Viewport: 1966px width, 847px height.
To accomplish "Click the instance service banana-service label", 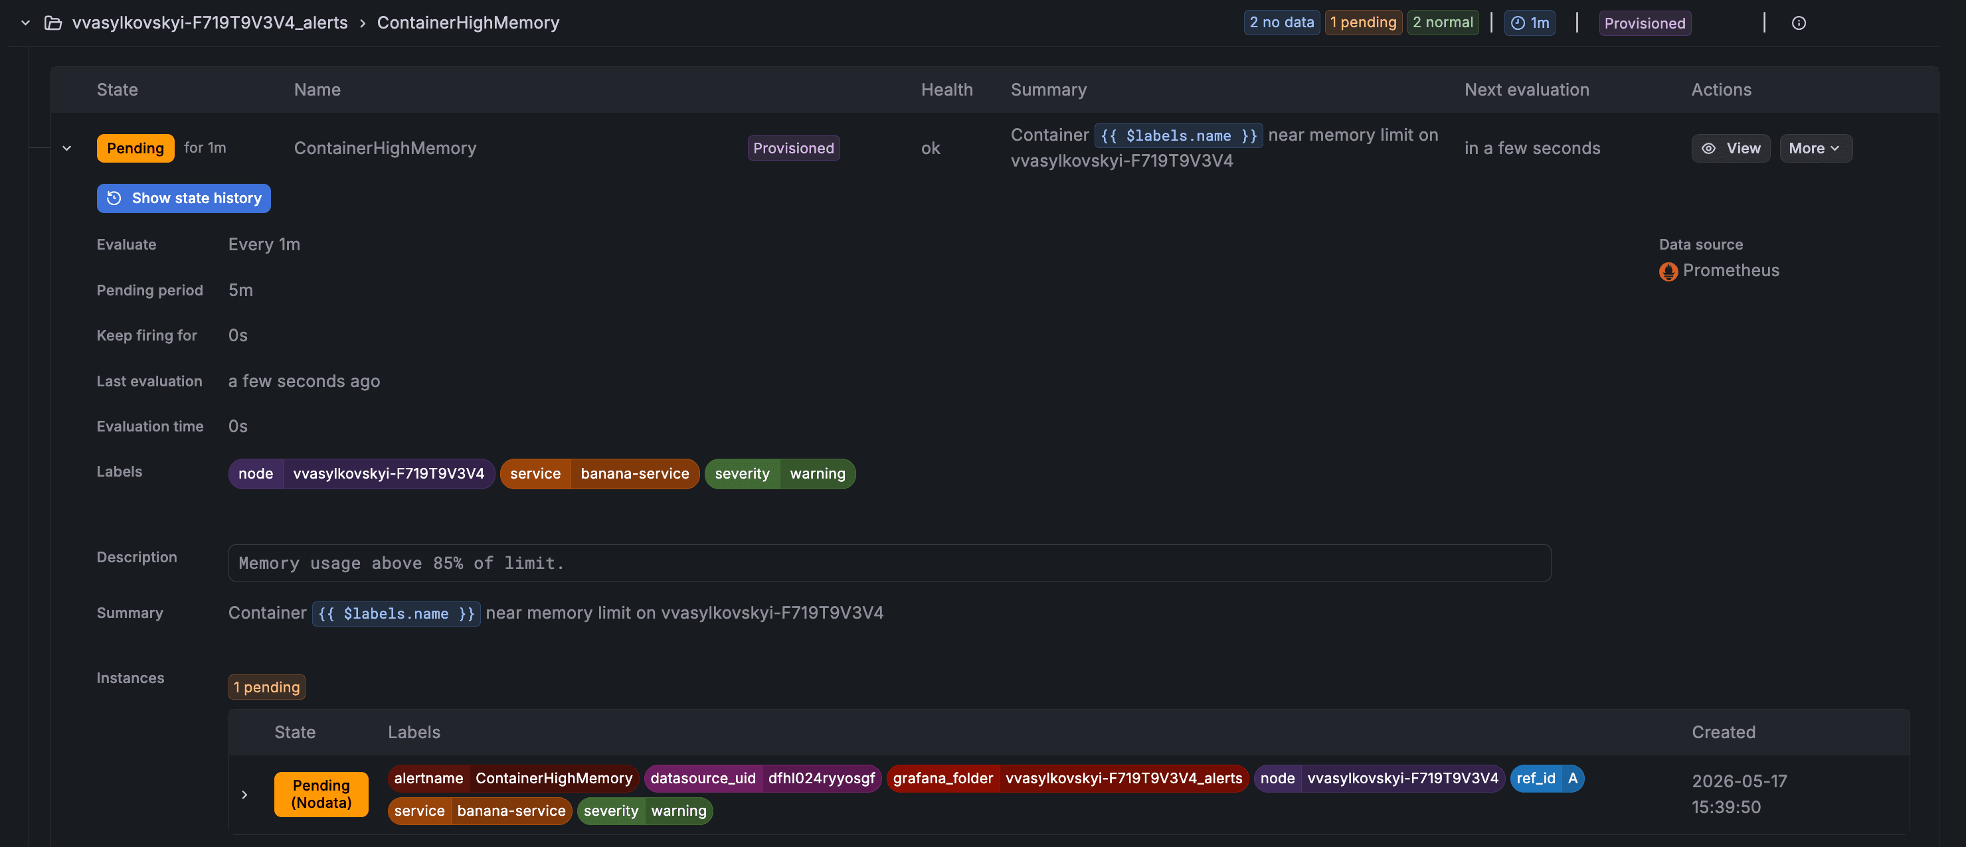I will click(x=480, y=811).
